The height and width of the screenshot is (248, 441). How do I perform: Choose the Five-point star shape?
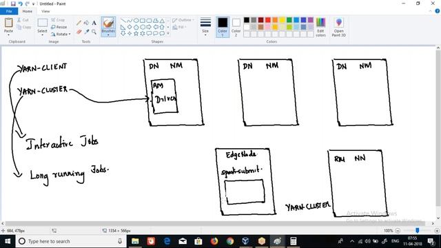(x=136, y=33)
